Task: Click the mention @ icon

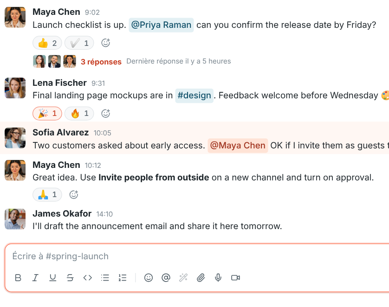Action: 166,278
